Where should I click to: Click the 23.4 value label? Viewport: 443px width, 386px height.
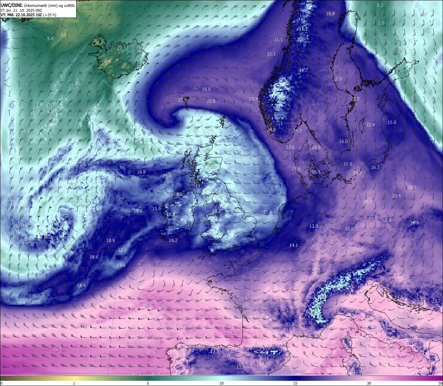tap(253, 99)
